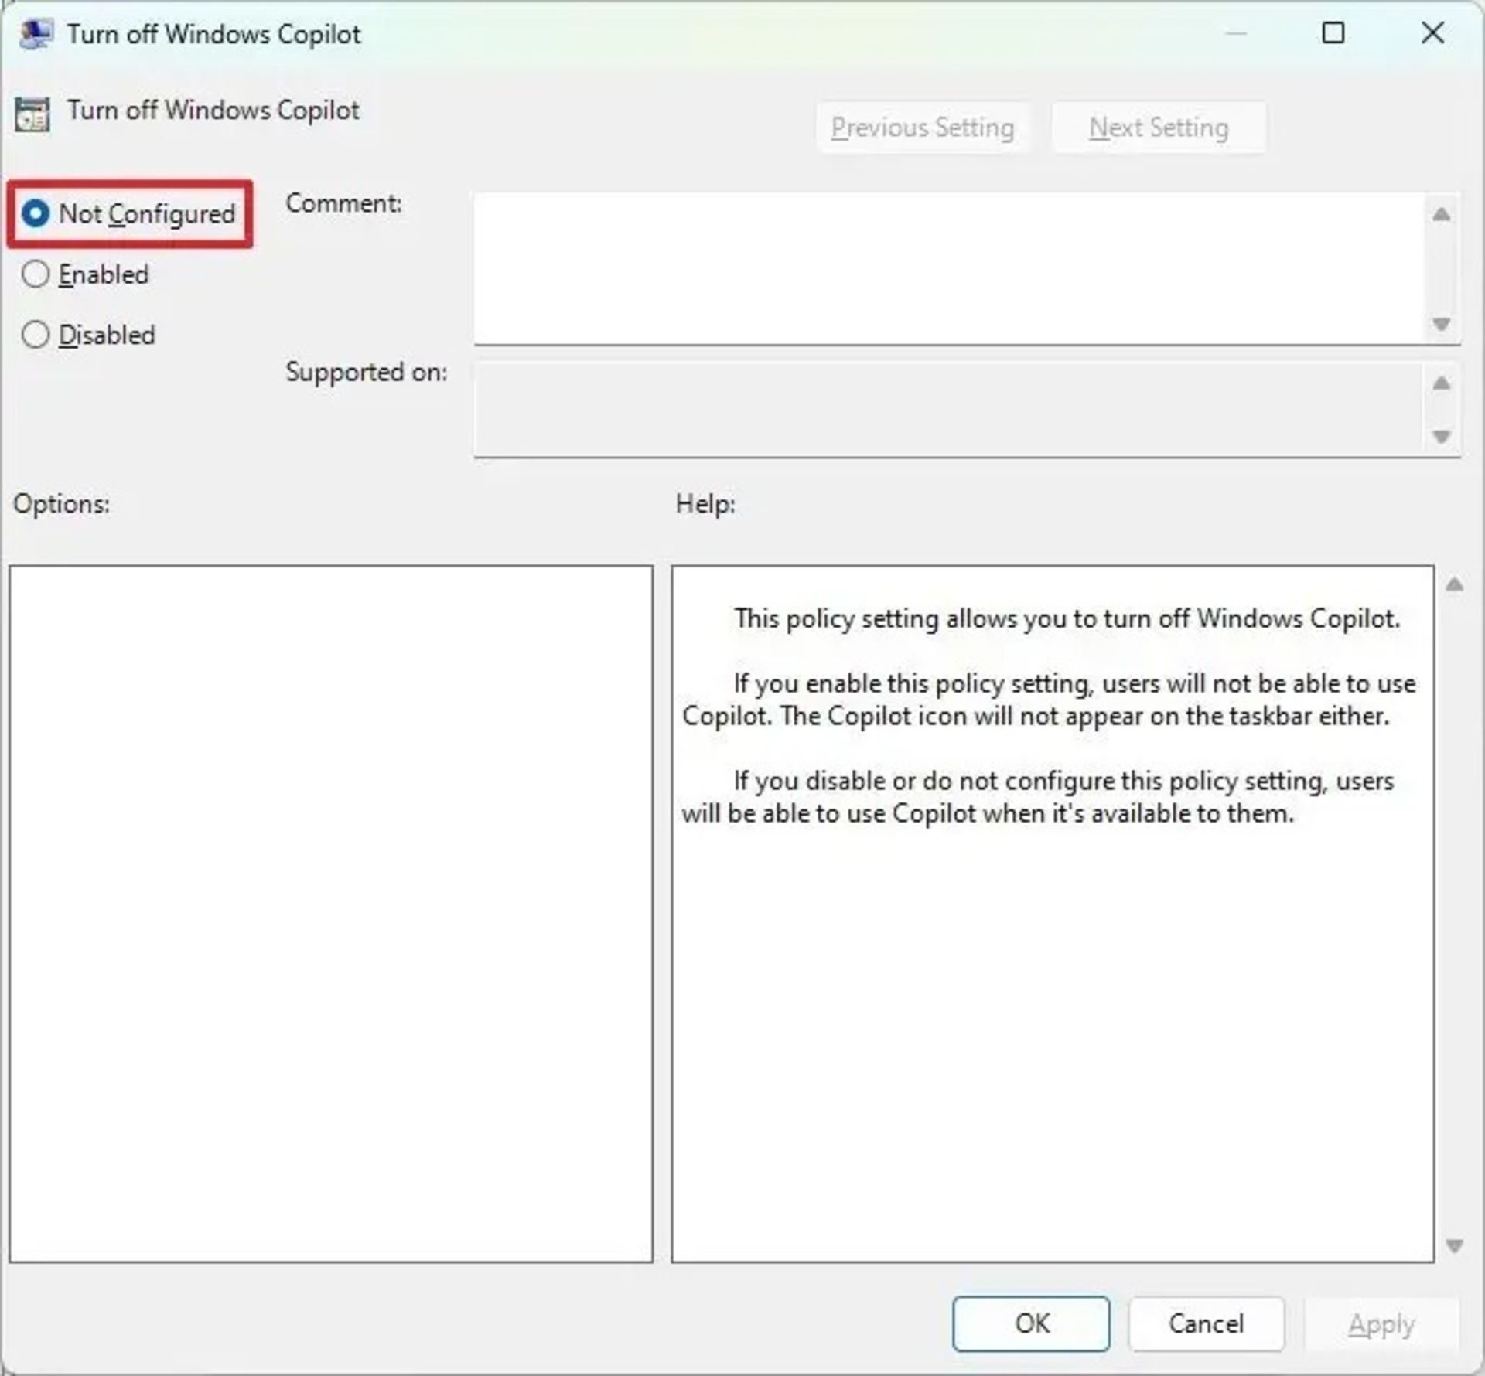Click Supported on scroll up arrow
The height and width of the screenshot is (1376, 1485).
pos(1441,383)
